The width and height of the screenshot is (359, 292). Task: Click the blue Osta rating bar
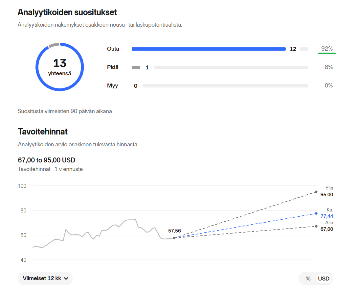click(x=209, y=49)
